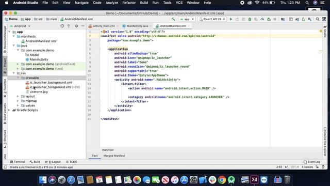Expand the layout folder
This screenshot has height=186, width=330.
pos(18,96)
